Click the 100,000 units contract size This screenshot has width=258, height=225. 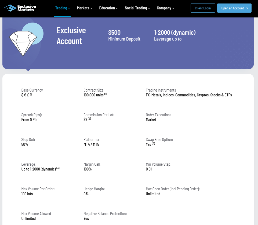pos(93,95)
